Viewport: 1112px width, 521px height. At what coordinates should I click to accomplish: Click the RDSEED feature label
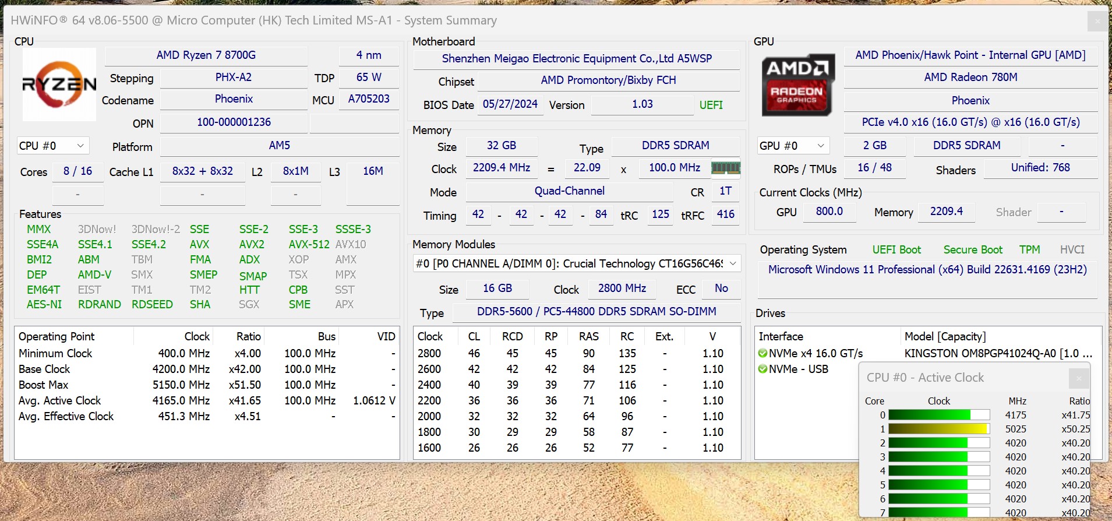[152, 304]
